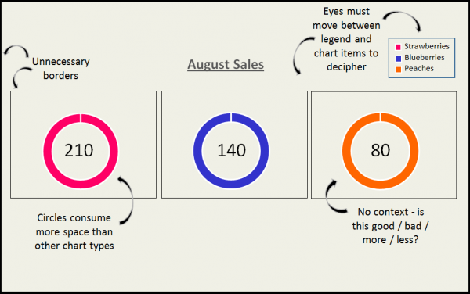Click the top arrow next to 'Unnecessary borders'

pos(16,51)
